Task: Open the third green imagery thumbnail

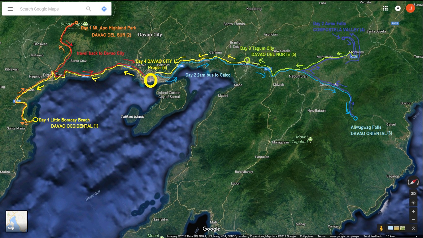Action: (x=402, y=228)
